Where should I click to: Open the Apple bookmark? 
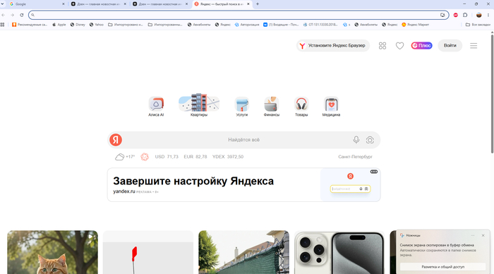(59, 25)
